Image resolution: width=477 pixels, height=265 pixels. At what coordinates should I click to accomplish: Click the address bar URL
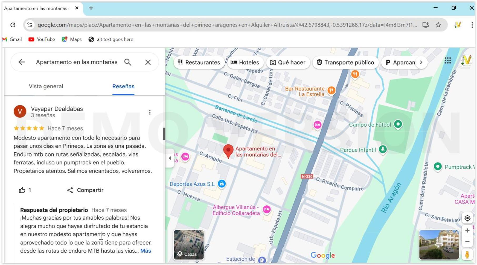[x=227, y=25]
